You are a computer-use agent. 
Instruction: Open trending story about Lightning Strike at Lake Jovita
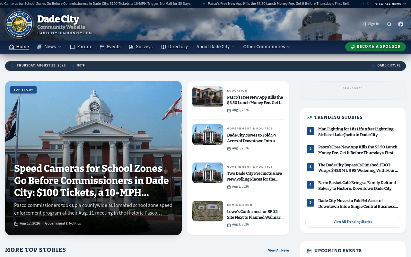[356, 132]
